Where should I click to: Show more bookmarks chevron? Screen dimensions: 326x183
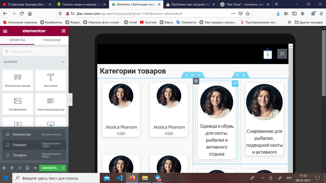pos(289,22)
